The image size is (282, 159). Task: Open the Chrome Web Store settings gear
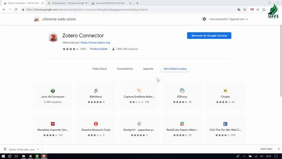(204, 19)
